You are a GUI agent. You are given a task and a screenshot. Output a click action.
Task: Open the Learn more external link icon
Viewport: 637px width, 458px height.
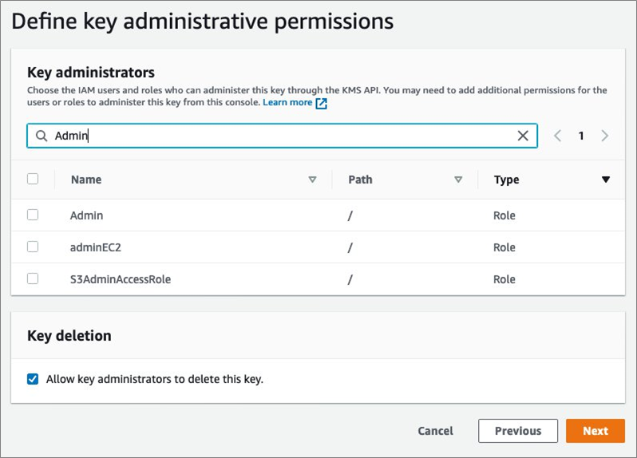pyautogui.click(x=322, y=103)
